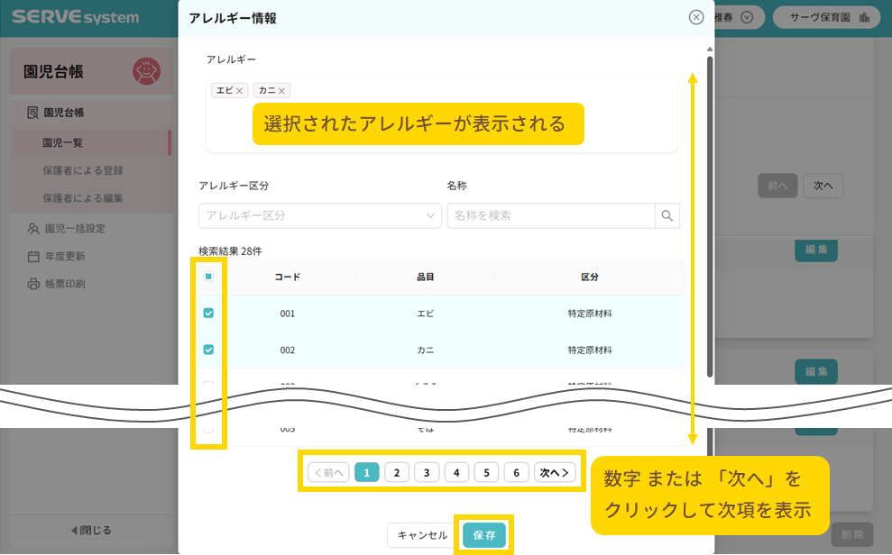892x555 pixels.
Task: Collapse the sidebar with 閉じる
Action: coord(90,530)
